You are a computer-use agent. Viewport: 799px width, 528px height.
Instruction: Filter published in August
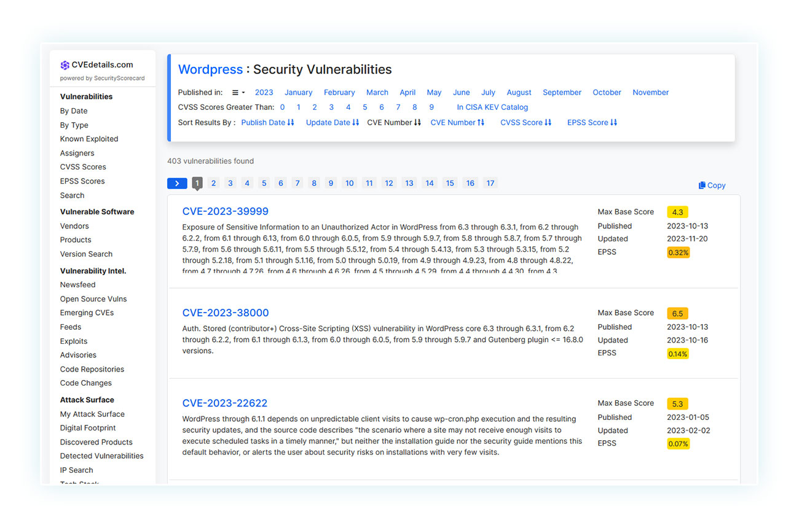pyautogui.click(x=519, y=93)
